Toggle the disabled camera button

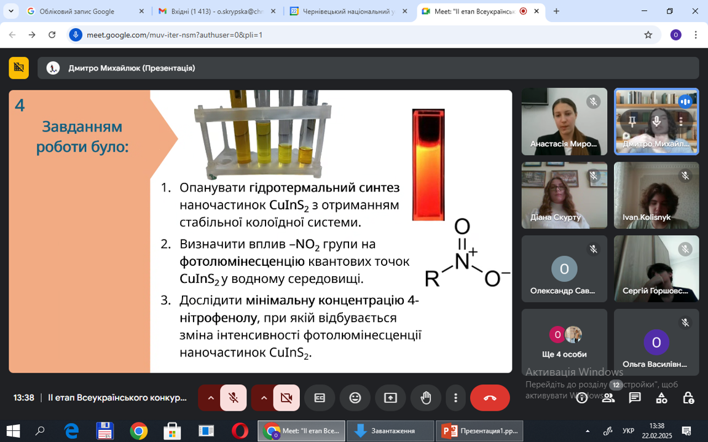[x=286, y=398]
